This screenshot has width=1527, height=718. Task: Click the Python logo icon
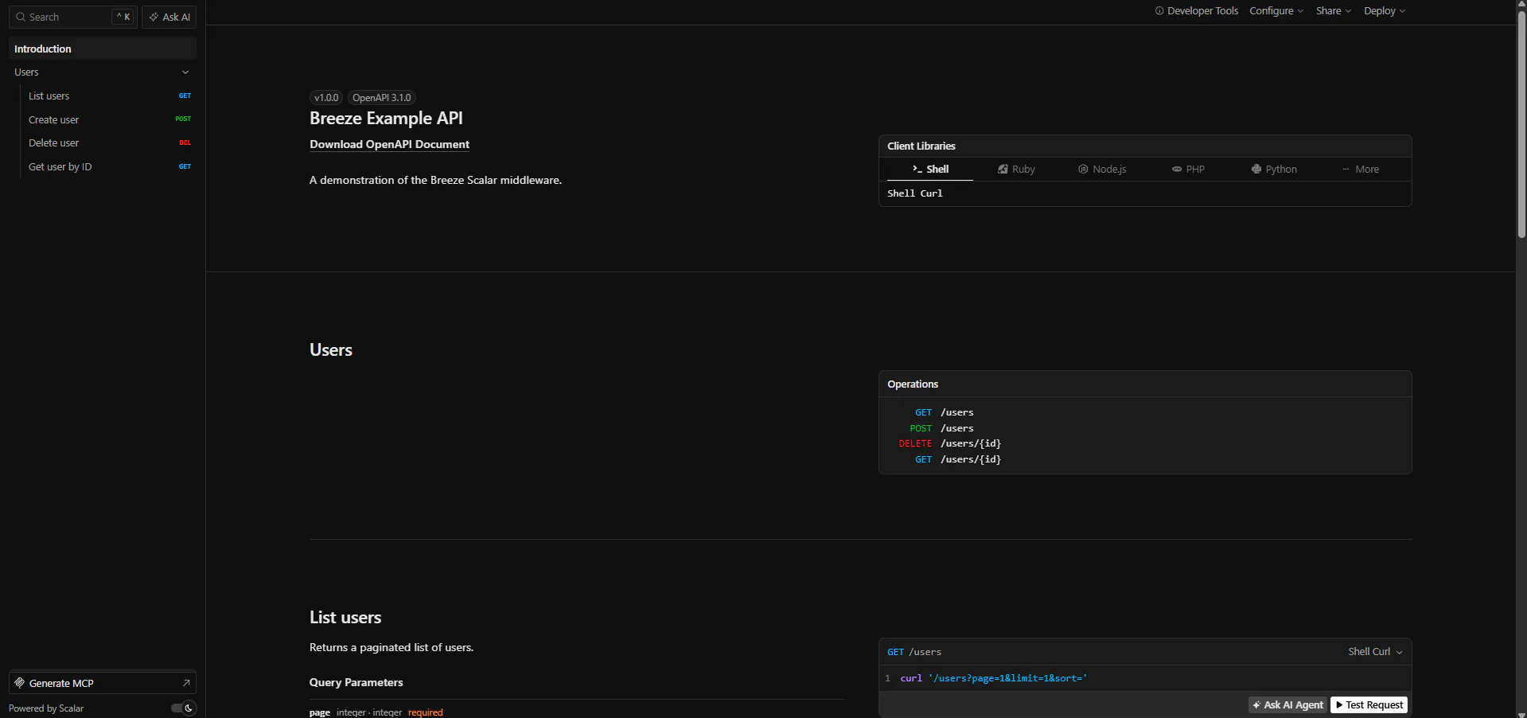pos(1256,170)
